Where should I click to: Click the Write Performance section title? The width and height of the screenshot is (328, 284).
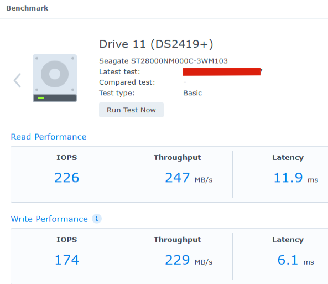click(x=49, y=219)
